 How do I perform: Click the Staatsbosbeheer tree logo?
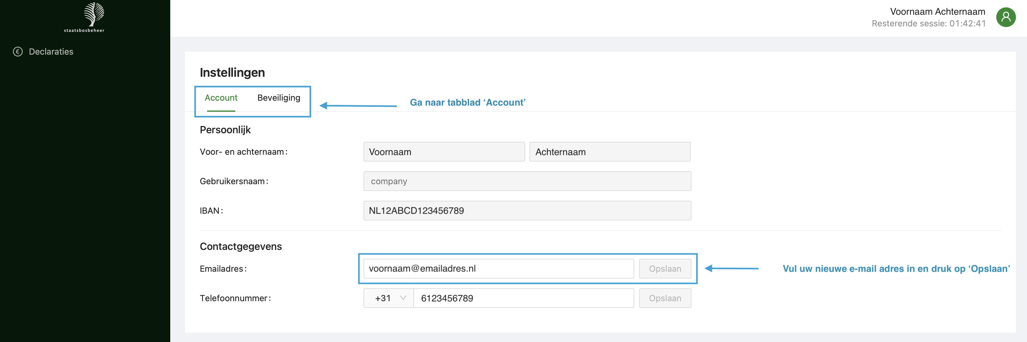(x=93, y=15)
